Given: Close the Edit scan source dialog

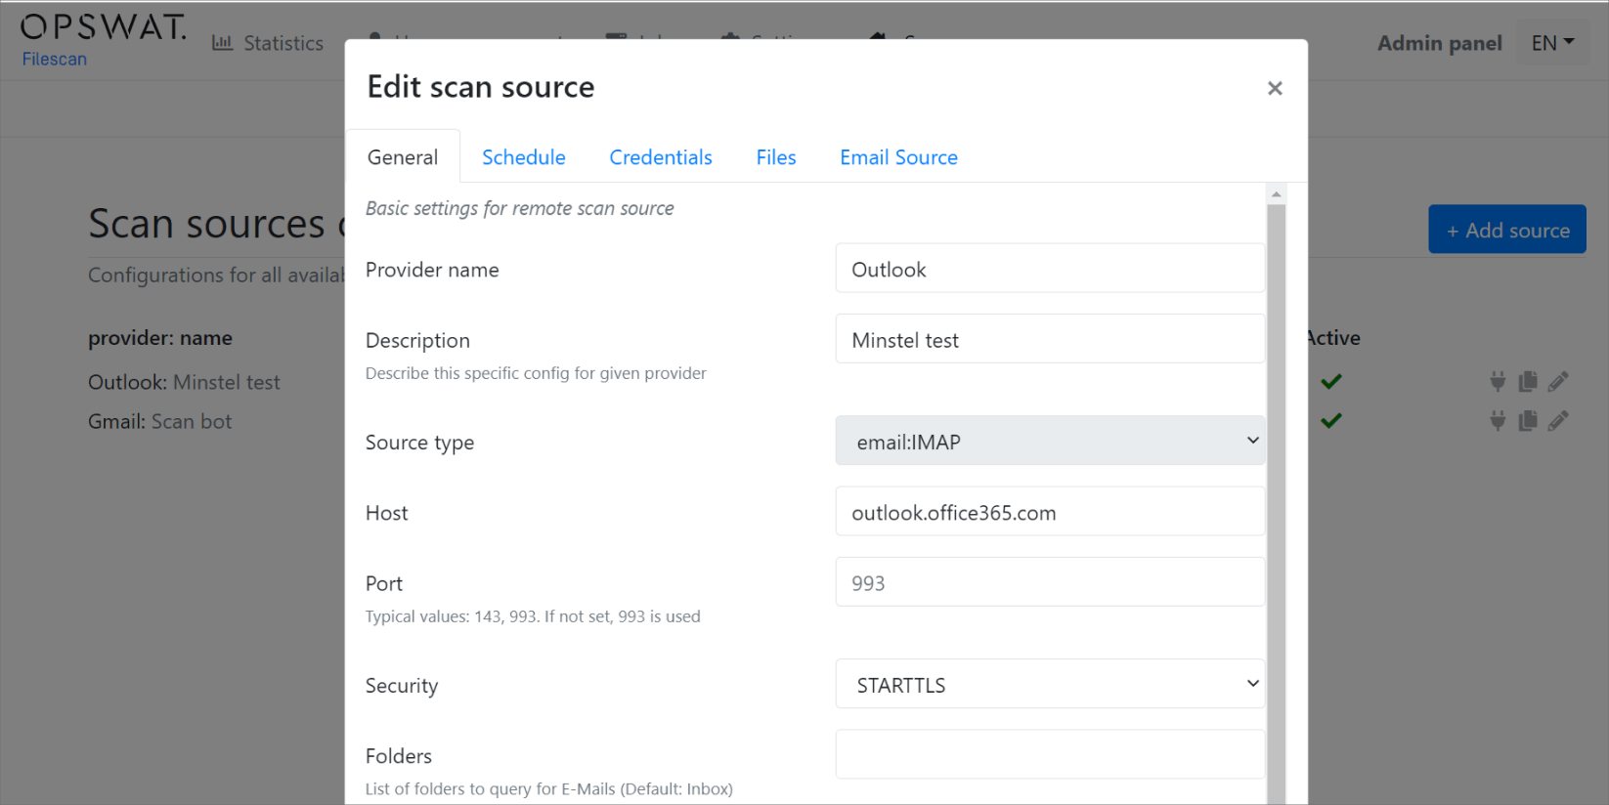Looking at the screenshot, I should click(x=1275, y=88).
